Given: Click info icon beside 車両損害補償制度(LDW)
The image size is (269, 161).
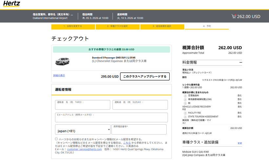Looking at the screenshot, I should point(185,99).
